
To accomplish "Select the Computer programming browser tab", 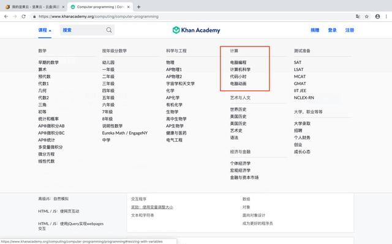I will (x=100, y=7).
